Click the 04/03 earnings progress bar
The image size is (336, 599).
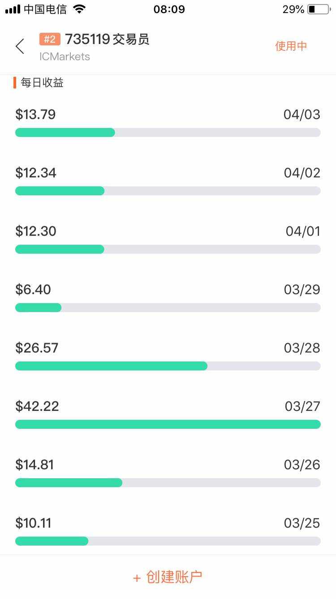point(168,132)
